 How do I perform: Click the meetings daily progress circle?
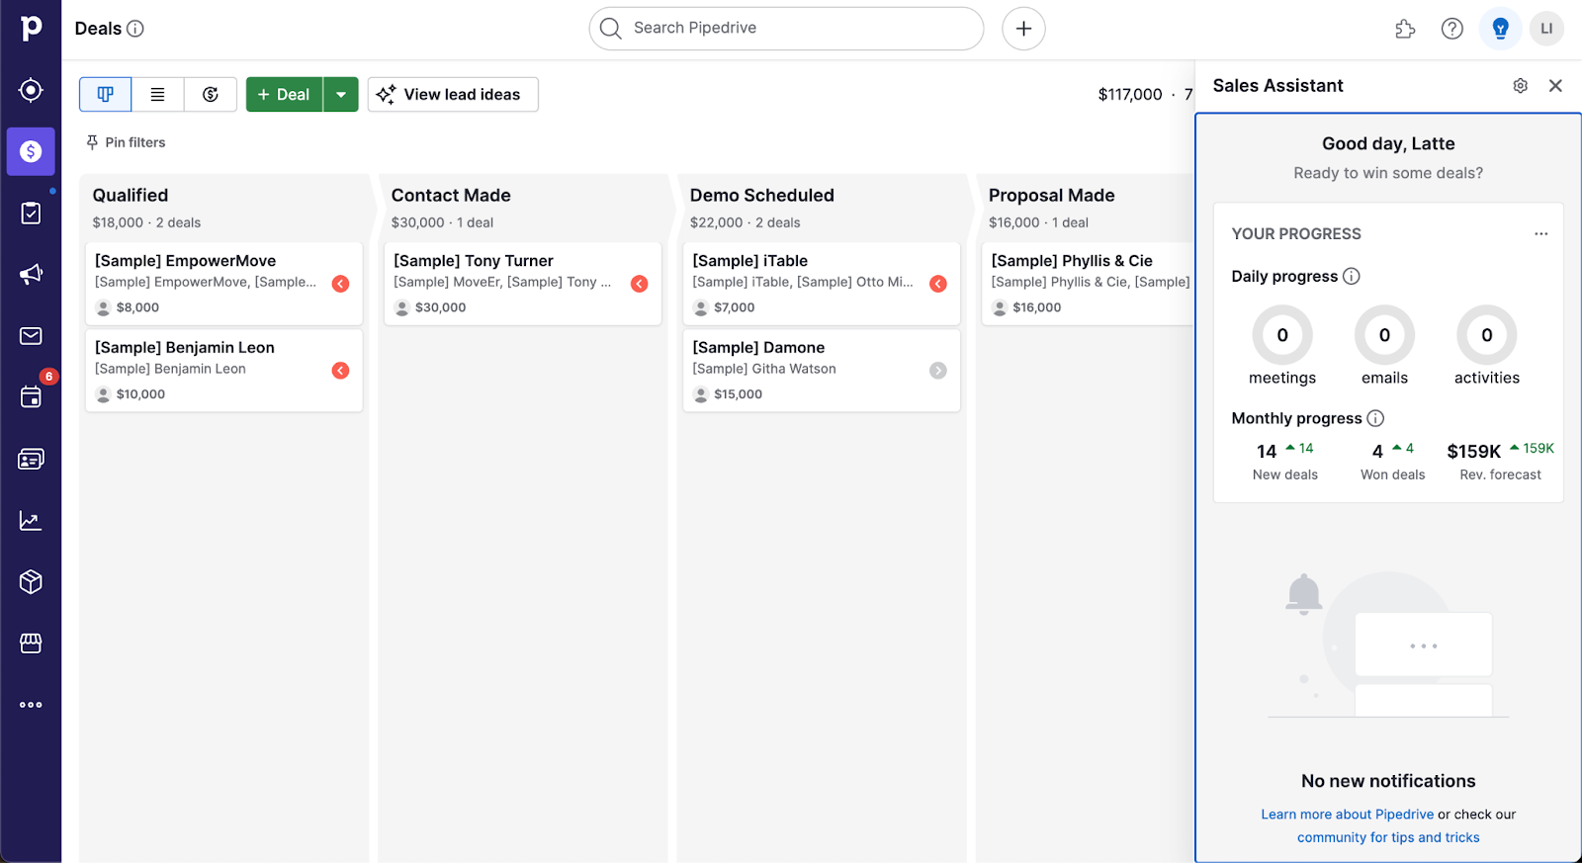[1282, 335]
